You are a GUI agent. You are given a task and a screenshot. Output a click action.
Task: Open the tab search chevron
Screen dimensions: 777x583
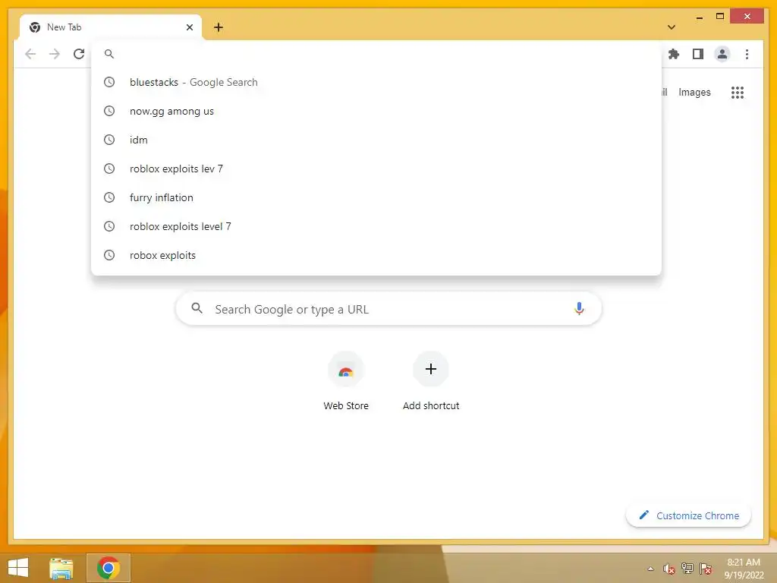(671, 27)
